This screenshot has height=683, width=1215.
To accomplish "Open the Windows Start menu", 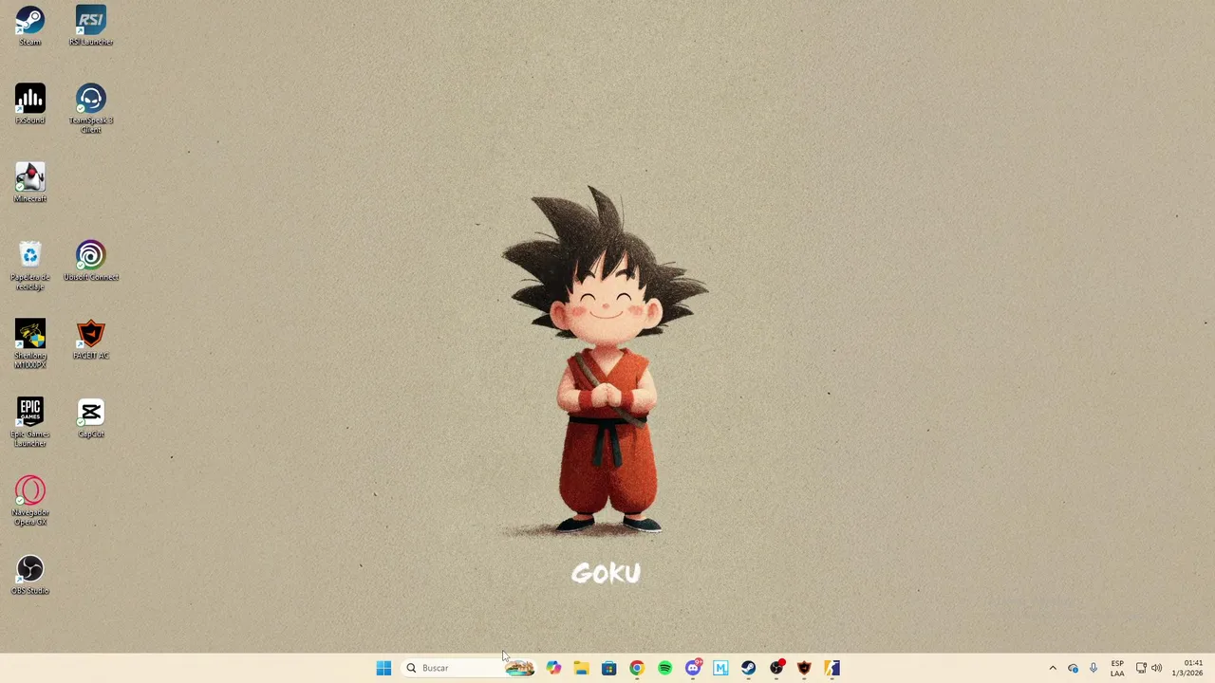I will tap(383, 668).
